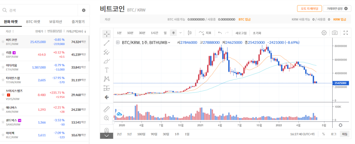This screenshot has height=144, width=355.
Task: Favorite 리플 XRP/KRW with its star
Action: click(3, 54)
